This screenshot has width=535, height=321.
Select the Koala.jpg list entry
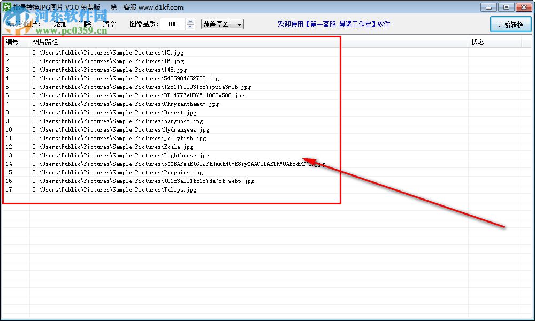pos(107,147)
